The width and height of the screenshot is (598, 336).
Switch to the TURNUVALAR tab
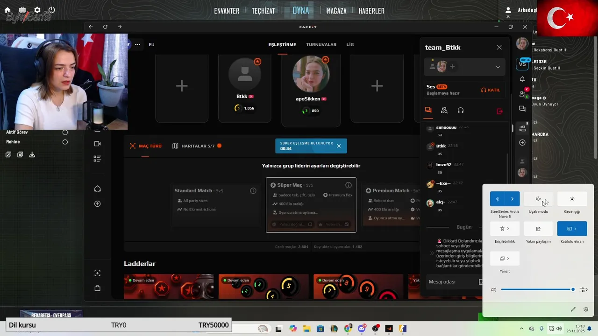pyautogui.click(x=321, y=45)
